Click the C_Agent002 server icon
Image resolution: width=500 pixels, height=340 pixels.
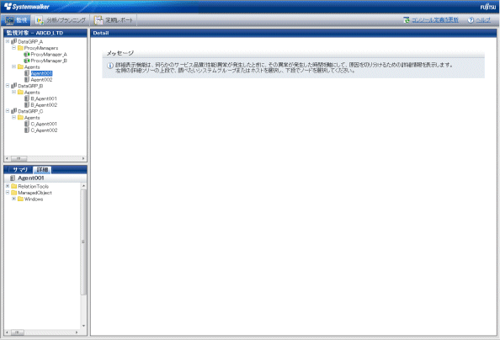(27, 130)
